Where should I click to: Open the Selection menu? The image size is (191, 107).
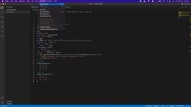[x=22, y=1]
